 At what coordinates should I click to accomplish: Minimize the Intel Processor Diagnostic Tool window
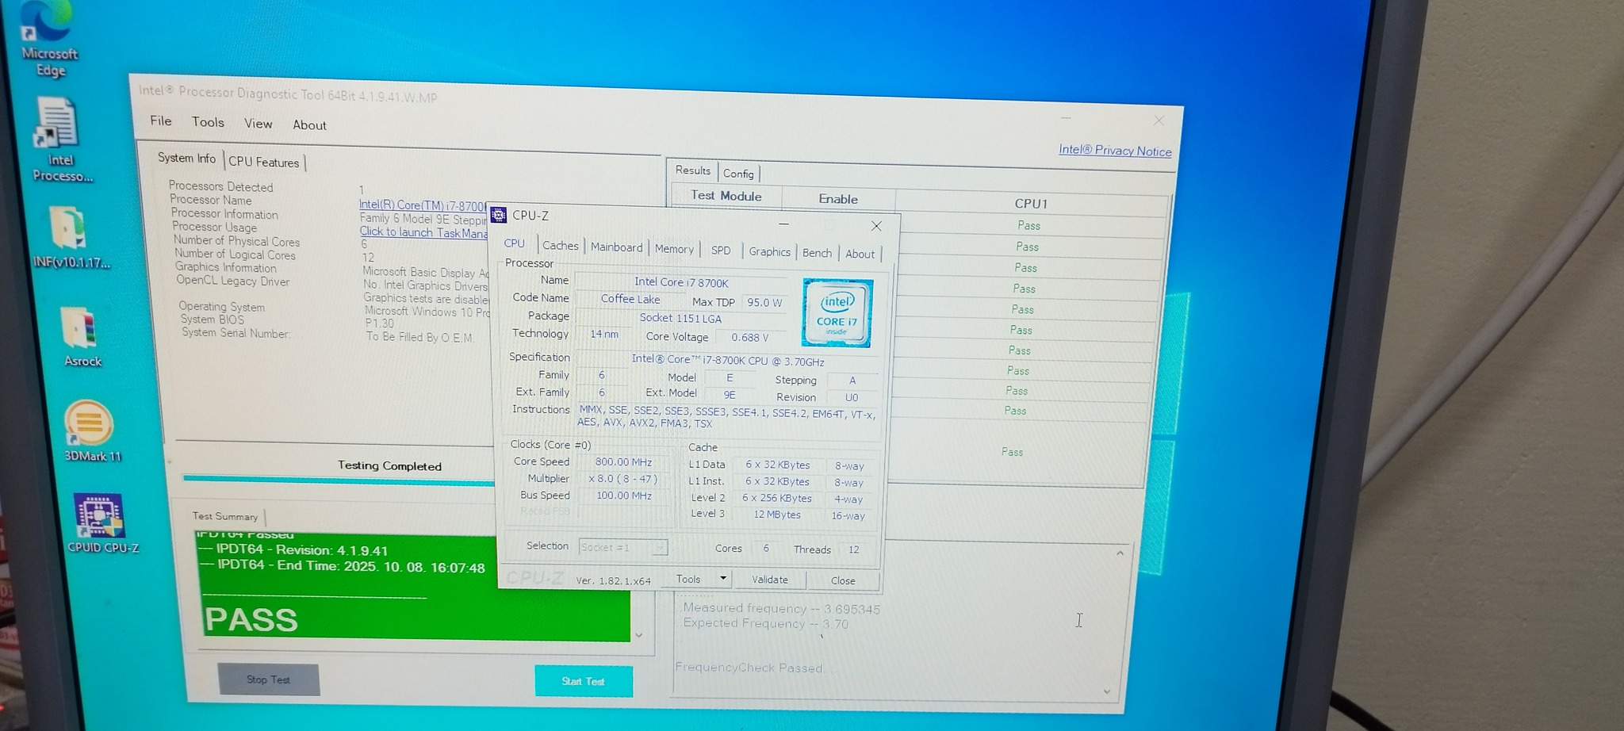(1066, 118)
